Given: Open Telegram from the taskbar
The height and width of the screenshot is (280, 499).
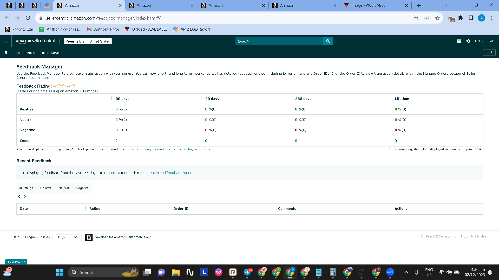Looking at the screenshot, I should (x=247, y=272).
